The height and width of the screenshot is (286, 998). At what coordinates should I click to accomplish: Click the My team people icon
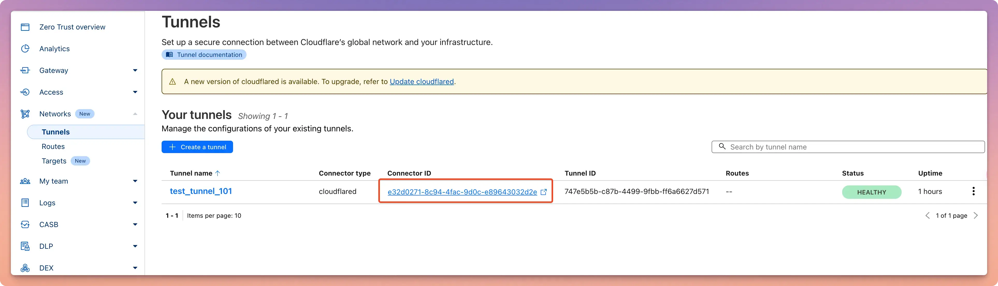click(25, 181)
